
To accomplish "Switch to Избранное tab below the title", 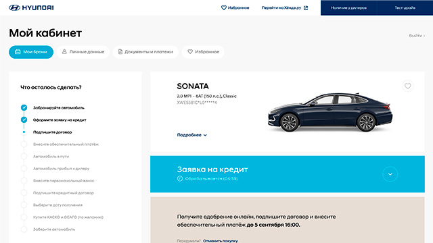I will click(203, 52).
